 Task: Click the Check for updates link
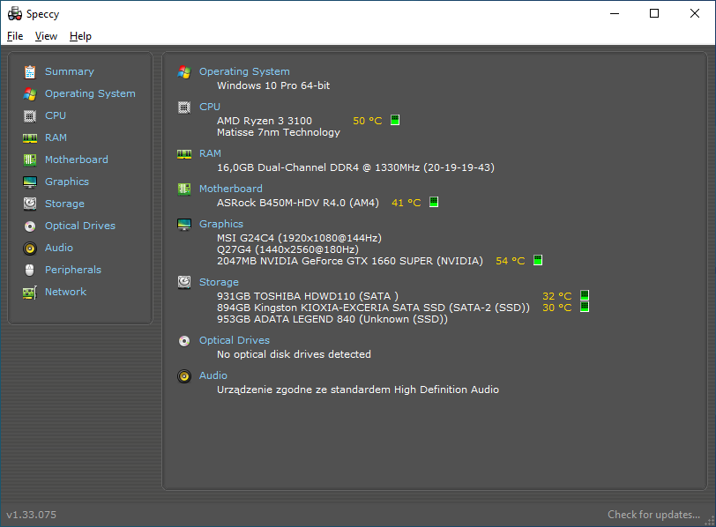pos(653,515)
